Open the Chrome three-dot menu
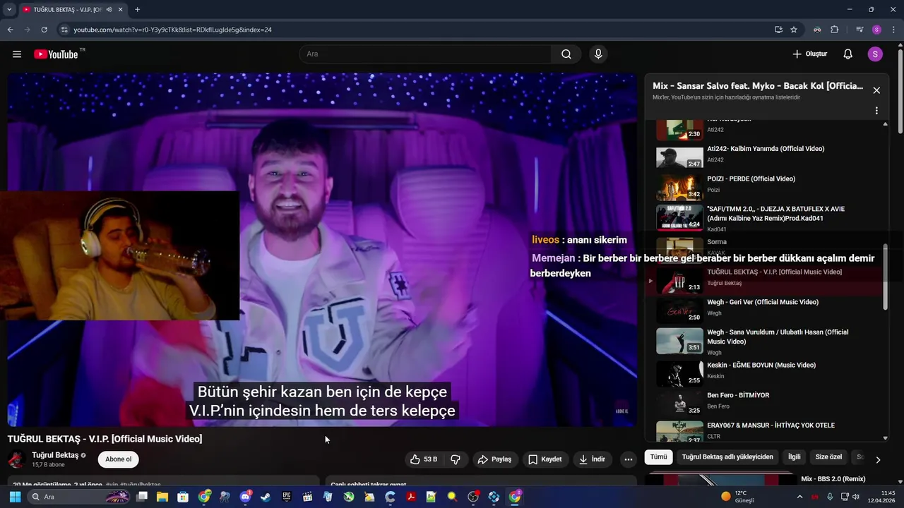 [x=893, y=30]
